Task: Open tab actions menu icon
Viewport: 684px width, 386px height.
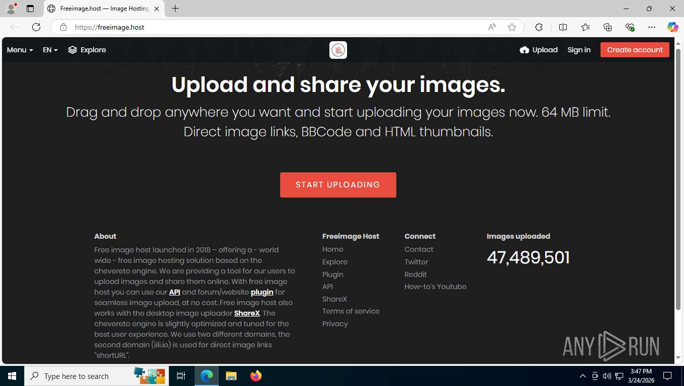Action: coord(30,9)
